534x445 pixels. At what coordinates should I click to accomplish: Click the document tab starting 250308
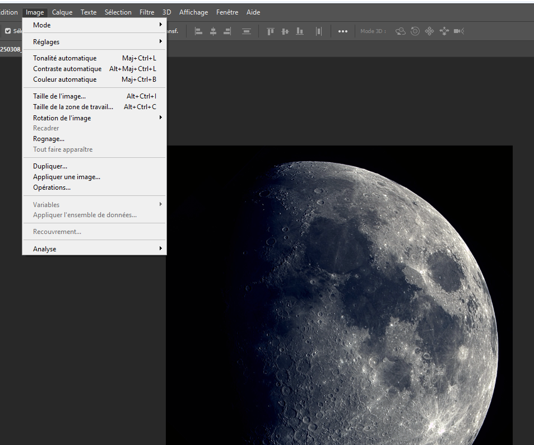click(x=10, y=49)
